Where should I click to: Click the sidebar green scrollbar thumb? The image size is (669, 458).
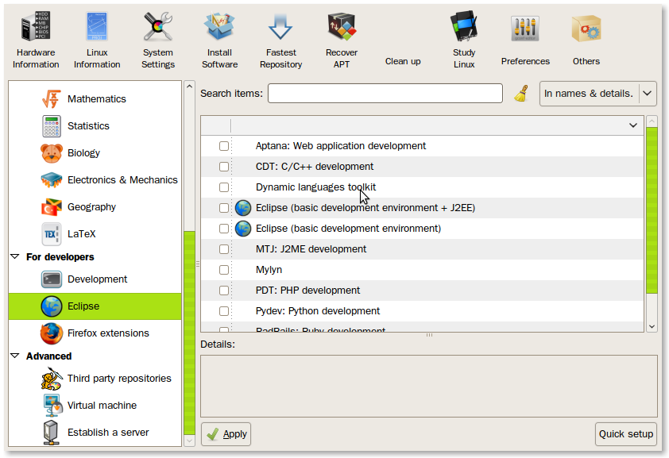pyautogui.click(x=189, y=333)
